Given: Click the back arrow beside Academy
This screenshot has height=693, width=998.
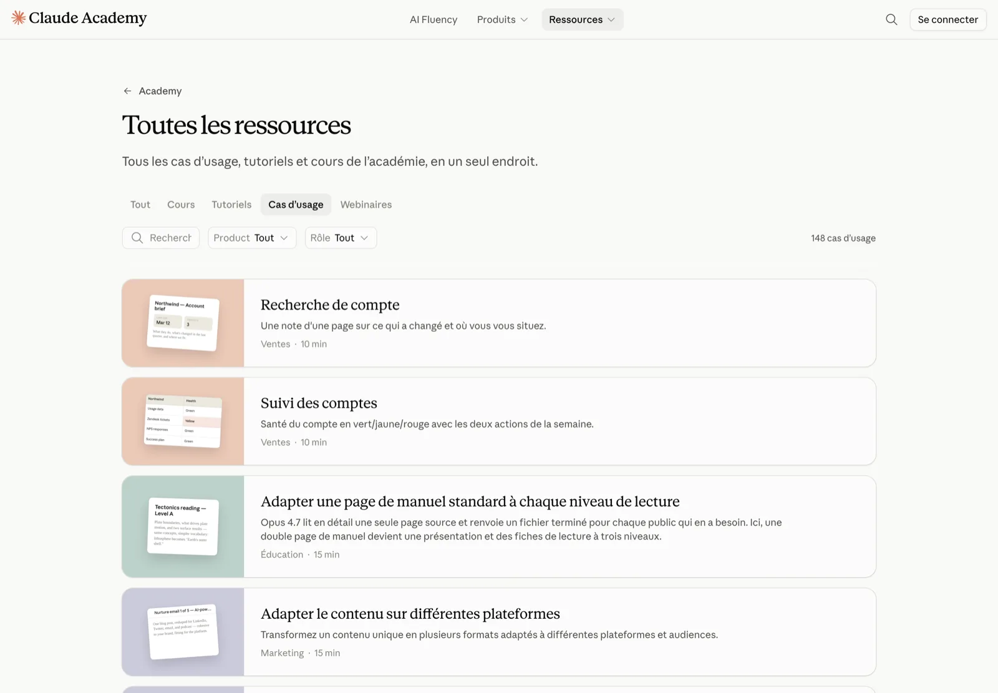Looking at the screenshot, I should point(127,91).
